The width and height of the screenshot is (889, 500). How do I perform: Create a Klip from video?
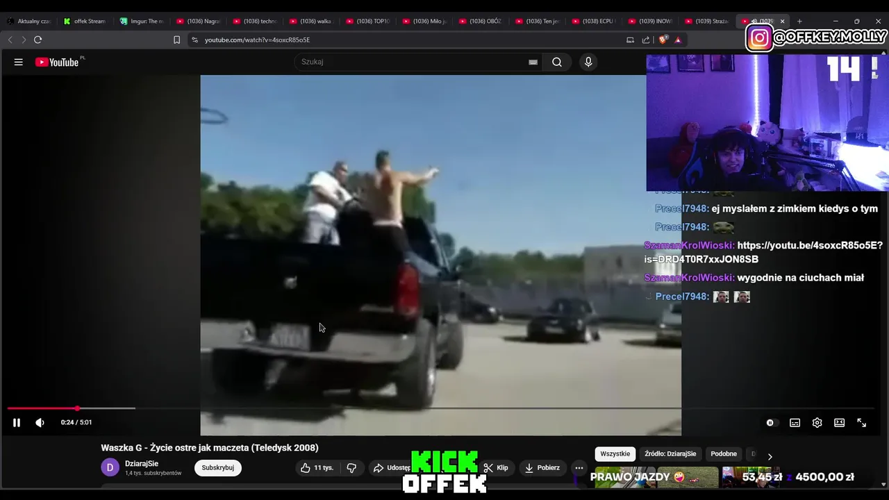click(x=496, y=467)
